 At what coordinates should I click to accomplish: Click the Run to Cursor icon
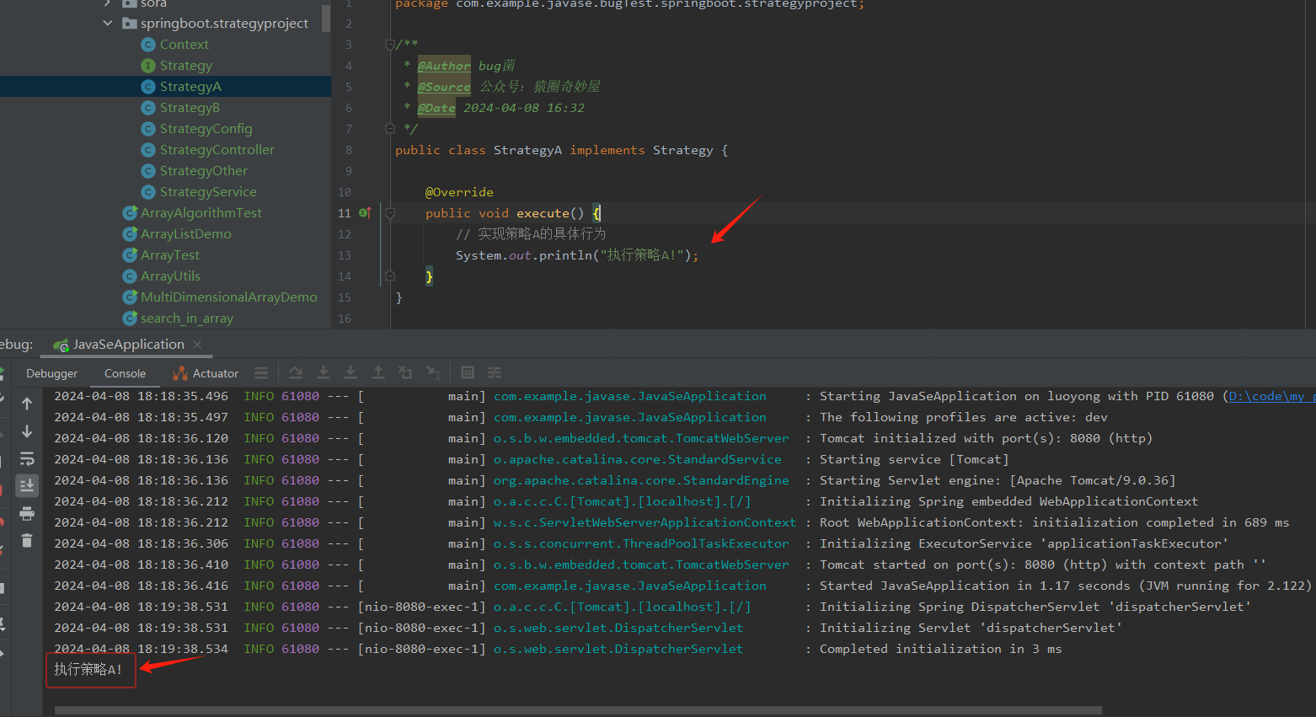coord(433,372)
